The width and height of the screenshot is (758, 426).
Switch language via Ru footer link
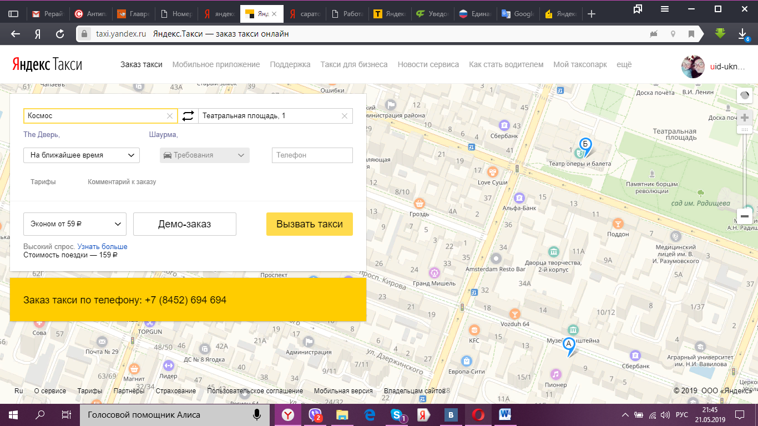[19, 391]
